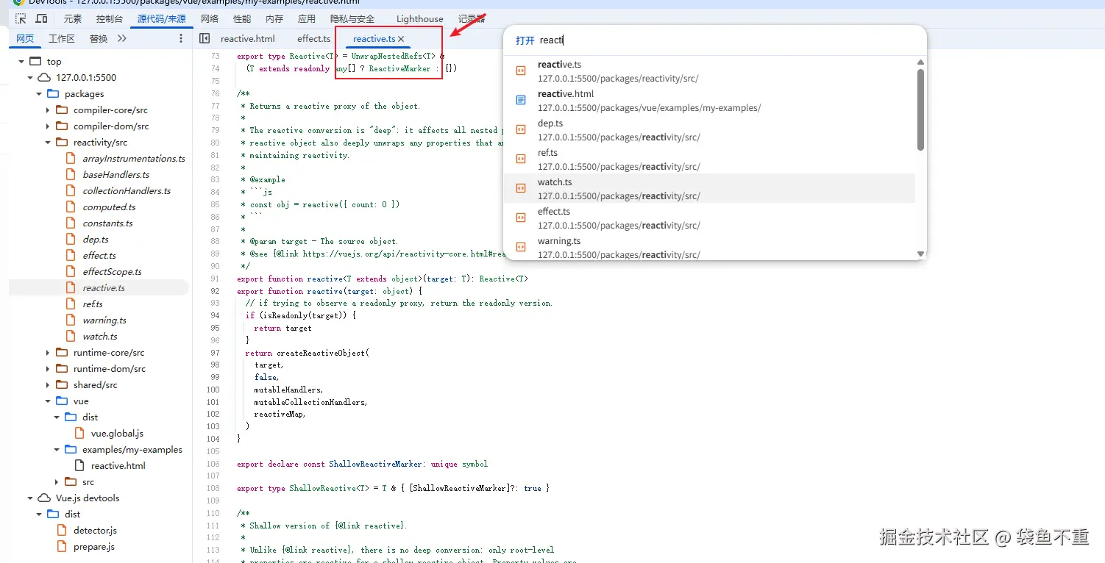Expand the runtime-dom/src folder
1105x563 pixels.
pos(48,369)
